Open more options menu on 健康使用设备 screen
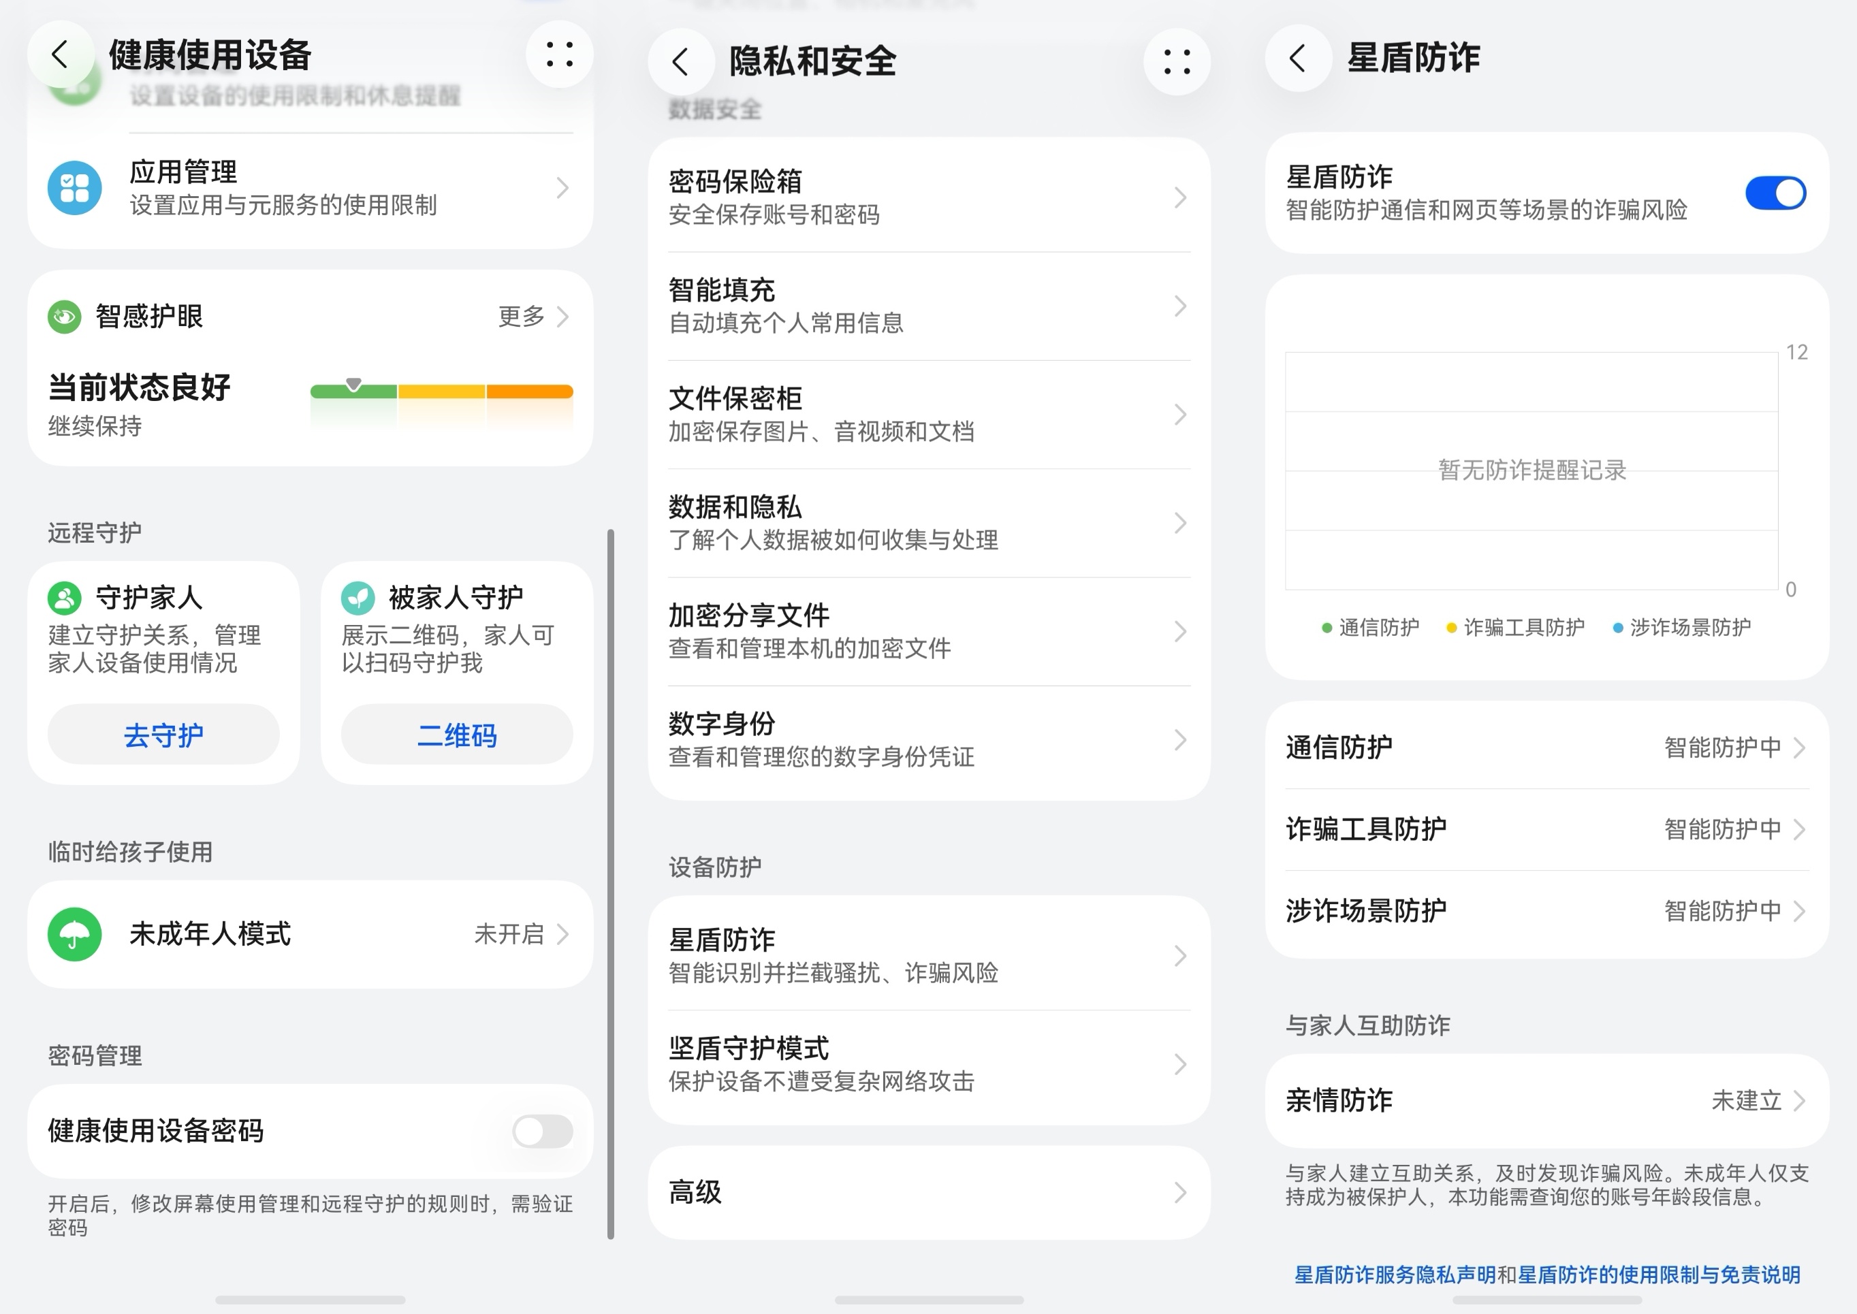The height and width of the screenshot is (1314, 1857). [x=559, y=54]
